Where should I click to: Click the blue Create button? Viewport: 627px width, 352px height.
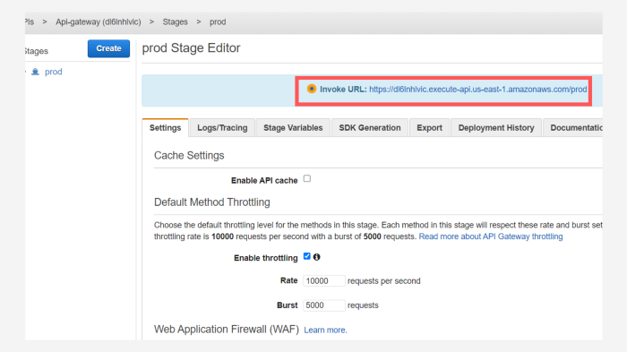coord(108,48)
